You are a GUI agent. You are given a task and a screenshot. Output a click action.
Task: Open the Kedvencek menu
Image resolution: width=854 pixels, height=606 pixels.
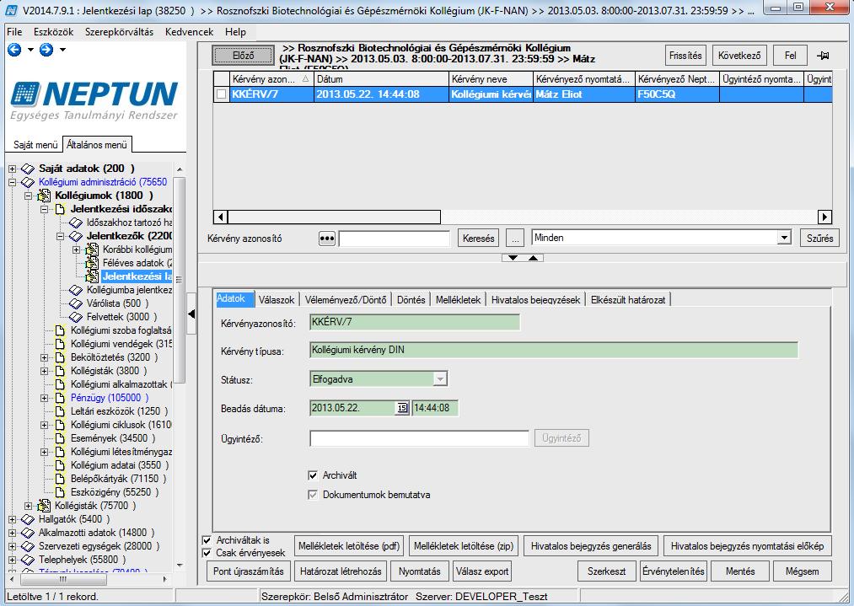click(189, 32)
